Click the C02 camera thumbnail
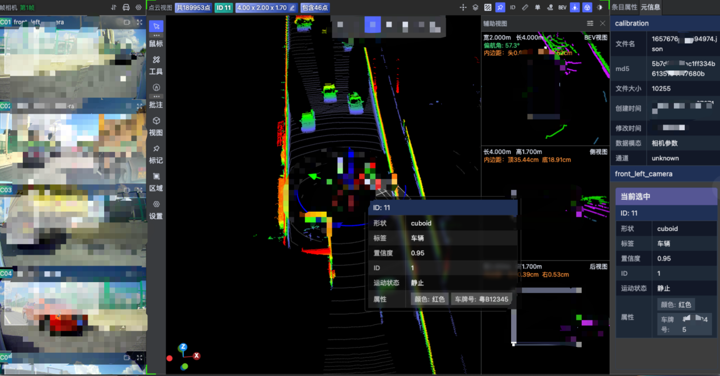This screenshot has height=376, width=720. (x=73, y=143)
